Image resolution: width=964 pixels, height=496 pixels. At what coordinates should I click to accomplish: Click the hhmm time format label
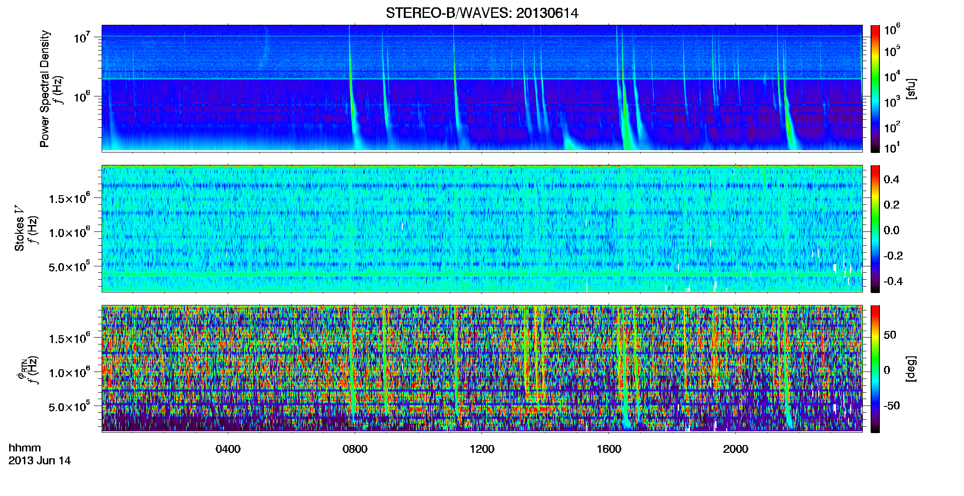pyautogui.click(x=25, y=448)
